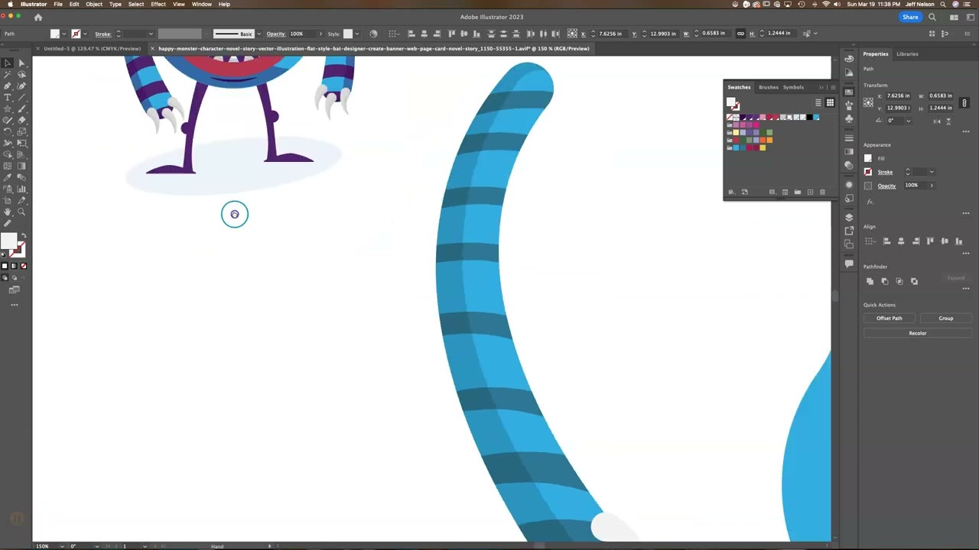
Task: Click the Home icon below window controls
Action: point(38,17)
